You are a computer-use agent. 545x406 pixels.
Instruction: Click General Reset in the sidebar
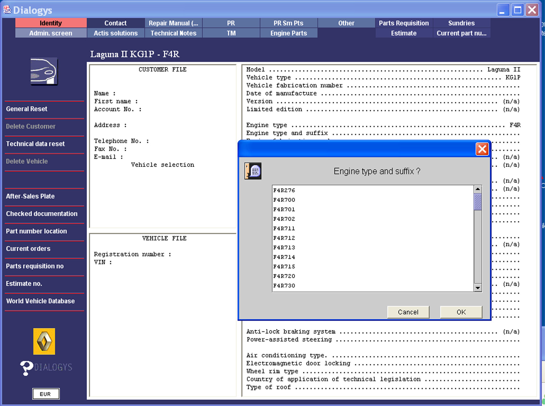pos(44,109)
